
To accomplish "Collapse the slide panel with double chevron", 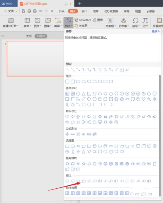I will click(3, 36).
